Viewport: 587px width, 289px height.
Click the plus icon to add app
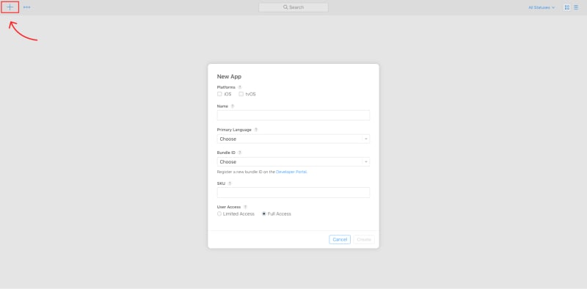pos(10,7)
